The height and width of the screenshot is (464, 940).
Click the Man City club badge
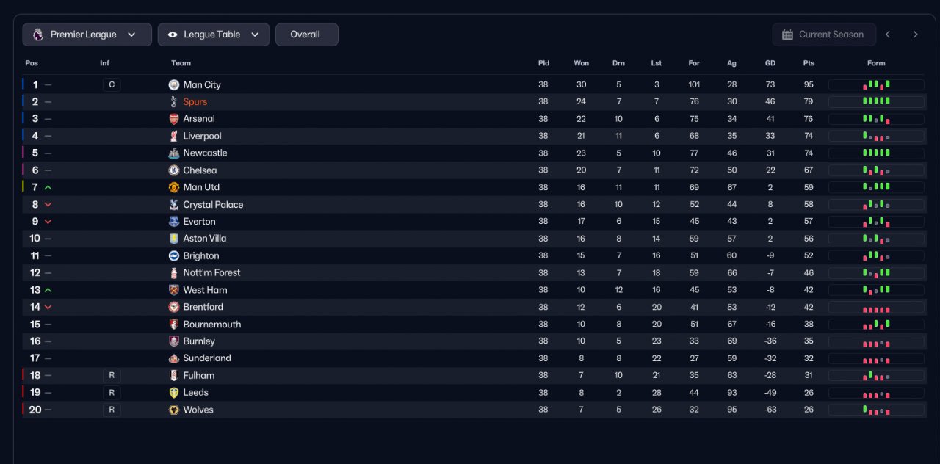[x=174, y=85]
